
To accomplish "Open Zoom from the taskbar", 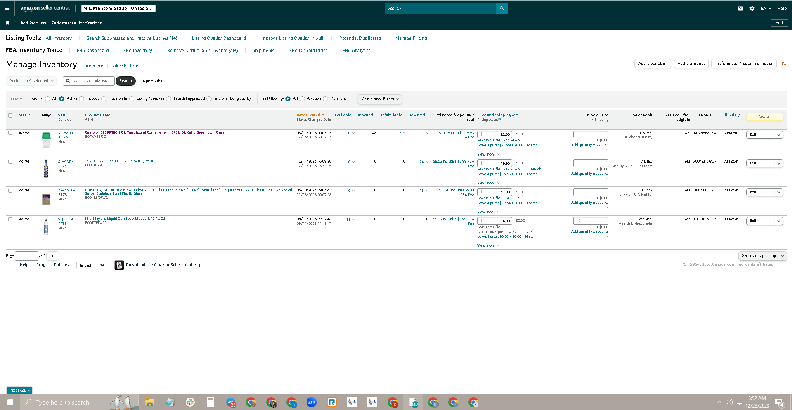I will coord(312,402).
